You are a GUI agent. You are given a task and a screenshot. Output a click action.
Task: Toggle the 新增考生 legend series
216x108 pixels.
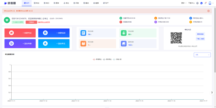pos(97,59)
